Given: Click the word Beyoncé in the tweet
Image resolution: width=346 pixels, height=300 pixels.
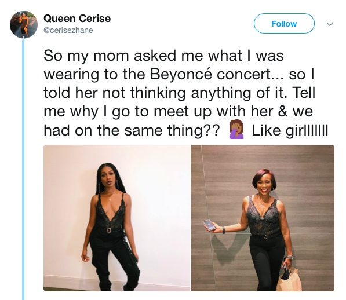Looking at the screenshot, I should [x=181, y=74].
